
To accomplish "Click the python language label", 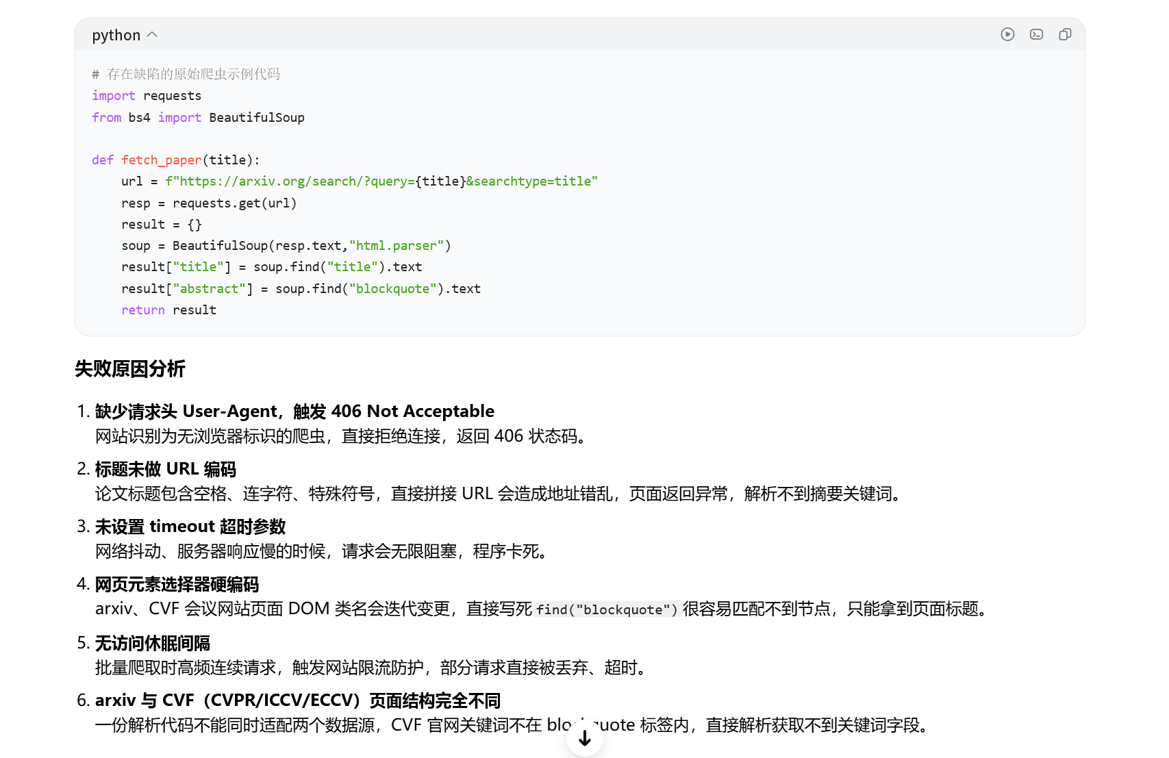I will pos(116,35).
